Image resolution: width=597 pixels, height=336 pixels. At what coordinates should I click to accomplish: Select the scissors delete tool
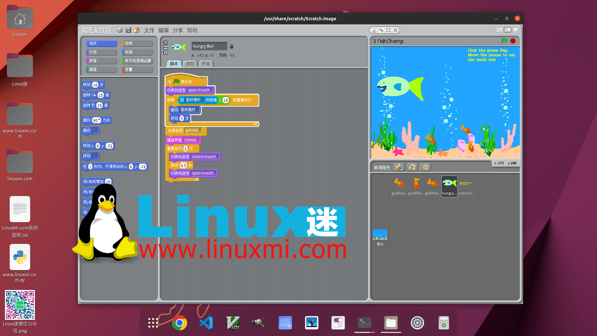tap(381, 30)
